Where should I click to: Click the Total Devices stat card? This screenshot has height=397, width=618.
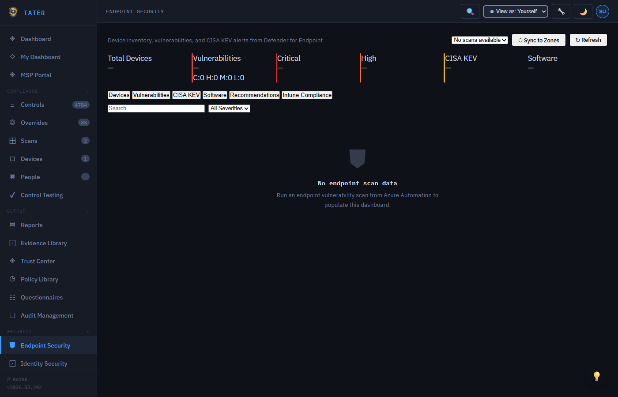tap(147, 68)
